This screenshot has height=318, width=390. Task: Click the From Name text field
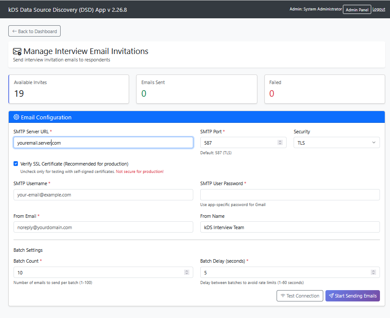(x=290, y=227)
